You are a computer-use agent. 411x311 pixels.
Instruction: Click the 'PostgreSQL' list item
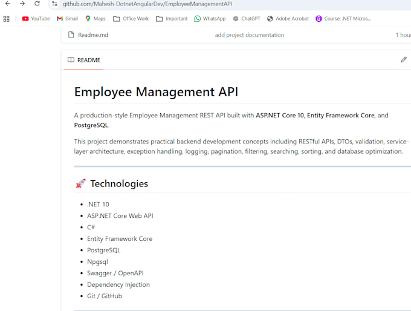tap(103, 250)
